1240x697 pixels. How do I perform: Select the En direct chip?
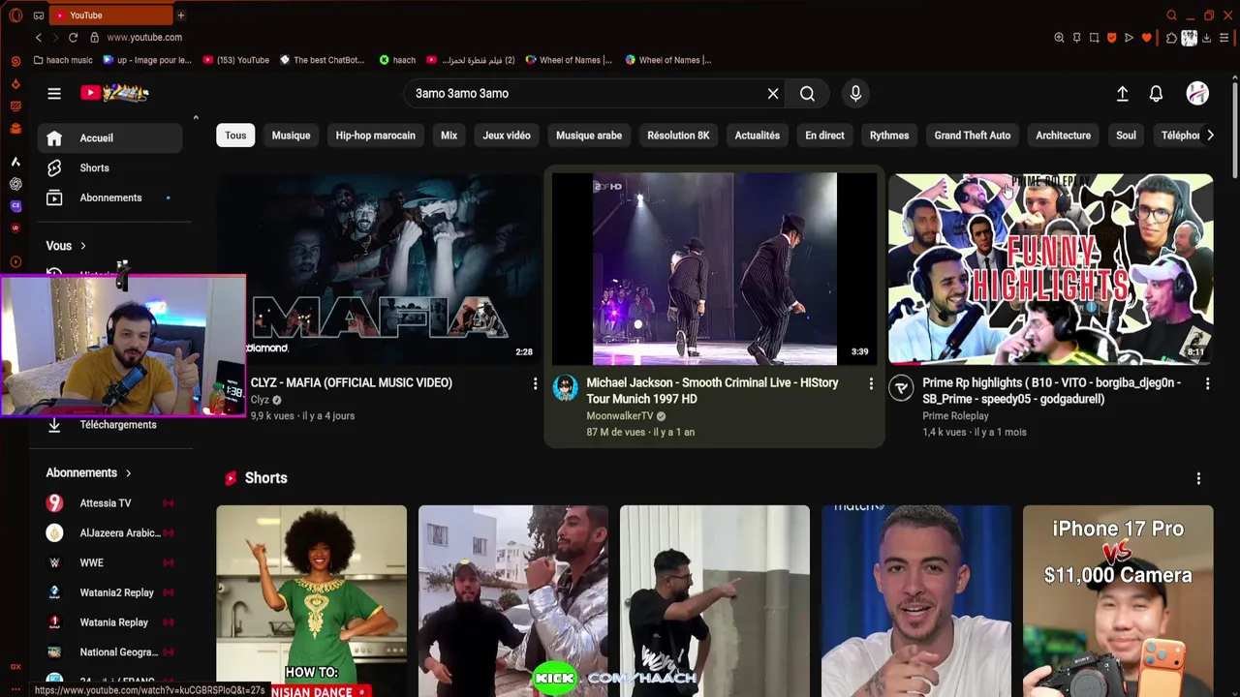click(824, 136)
